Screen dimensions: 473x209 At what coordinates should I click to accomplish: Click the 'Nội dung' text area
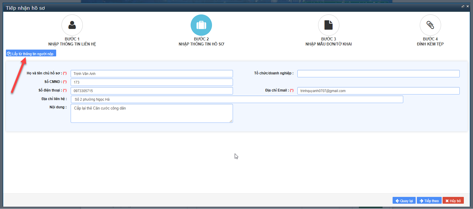point(152,113)
